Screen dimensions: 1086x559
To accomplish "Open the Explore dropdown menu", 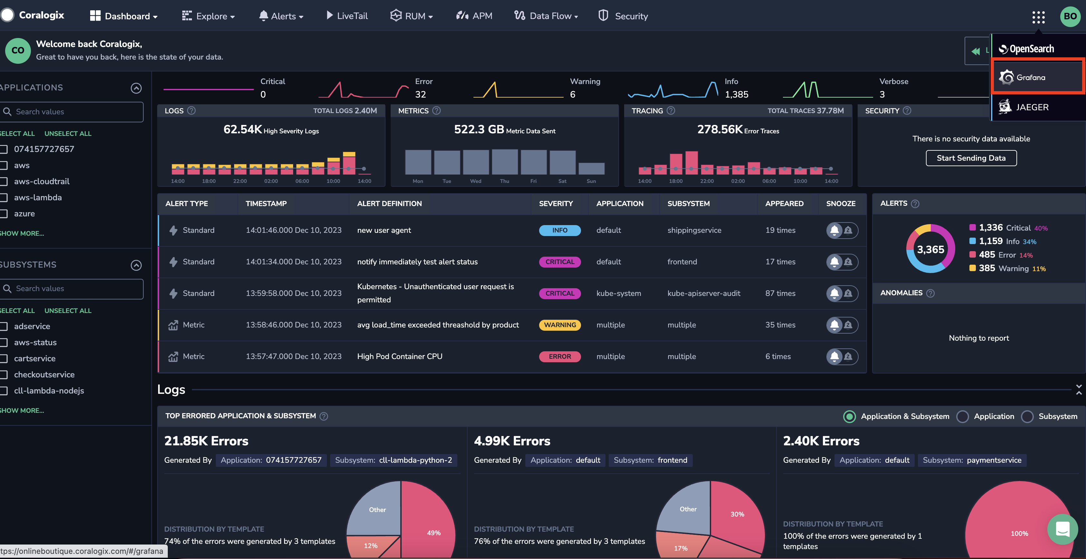I will click(208, 16).
